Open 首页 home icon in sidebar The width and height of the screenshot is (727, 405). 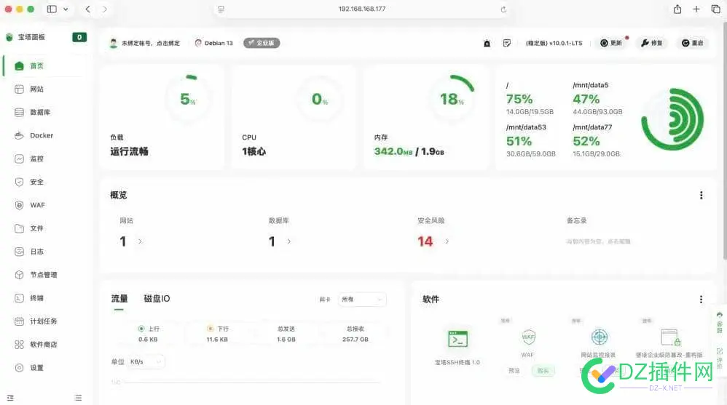click(19, 65)
